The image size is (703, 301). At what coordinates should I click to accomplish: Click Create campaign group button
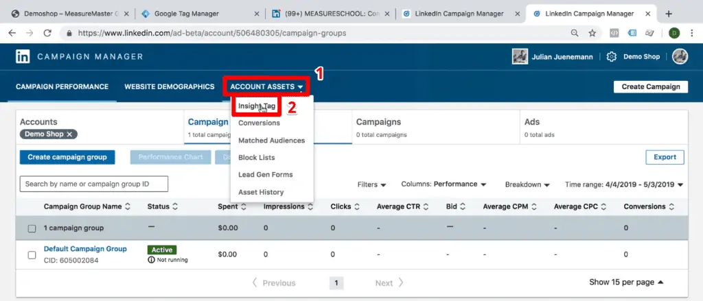click(67, 157)
